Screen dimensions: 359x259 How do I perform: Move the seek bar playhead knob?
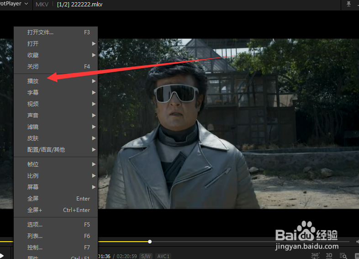pos(150,242)
